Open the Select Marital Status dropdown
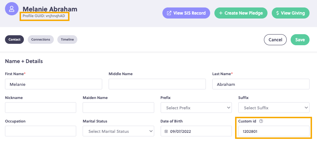This screenshot has width=317, height=141. pos(118,131)
